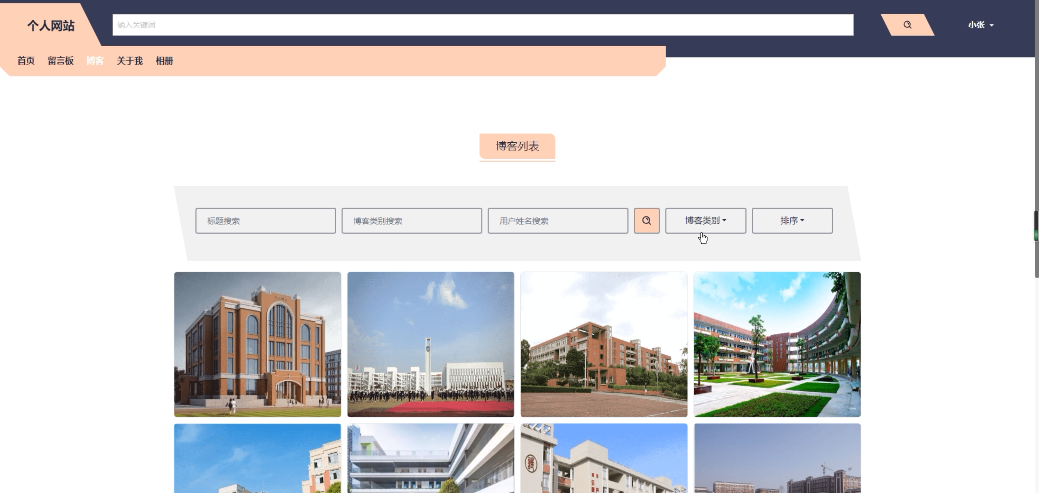Click the 用户姓名搜索 input field
Viewport: 1039px width, 493px height.
[x=558, y=220]
